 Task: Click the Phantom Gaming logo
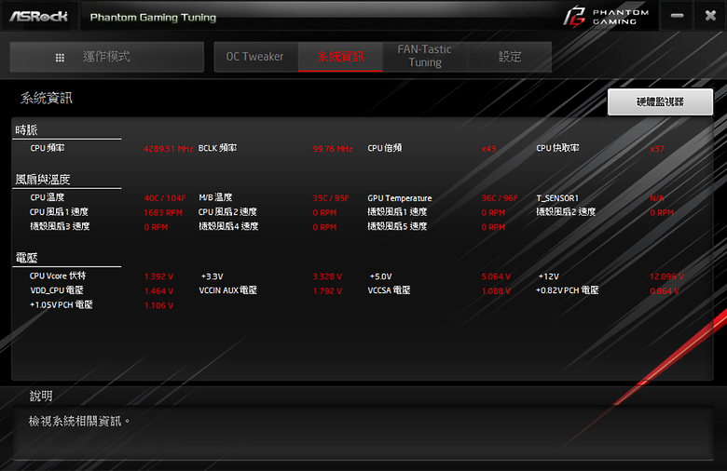(607, 17)
